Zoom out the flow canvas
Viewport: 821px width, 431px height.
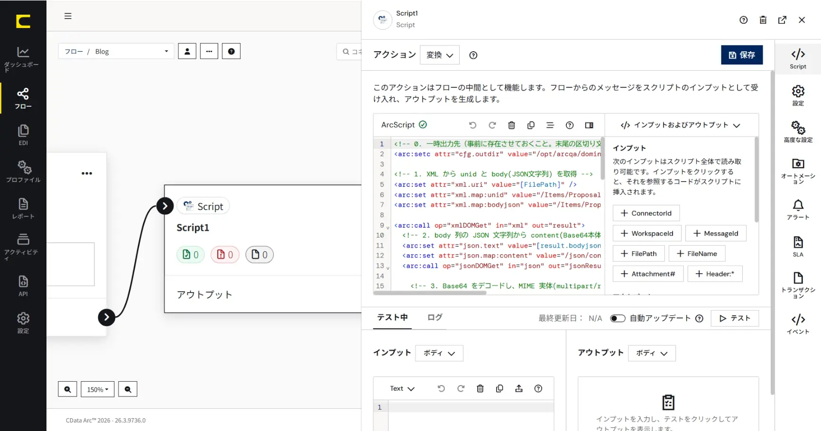[128, 389]
